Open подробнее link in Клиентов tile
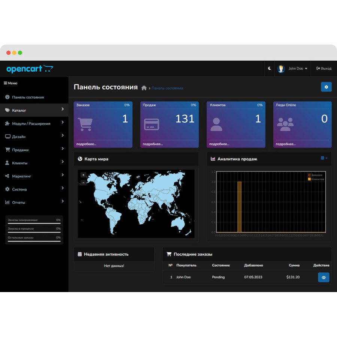The width and height of the screenshot is (337, 337). (x=219, y=144)
